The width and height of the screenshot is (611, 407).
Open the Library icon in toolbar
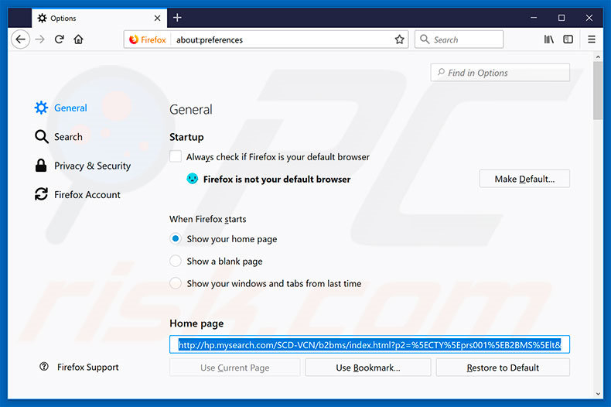[549, 39]
